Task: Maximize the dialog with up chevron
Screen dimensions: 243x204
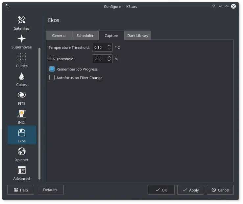Action: (x=227, y=6)
